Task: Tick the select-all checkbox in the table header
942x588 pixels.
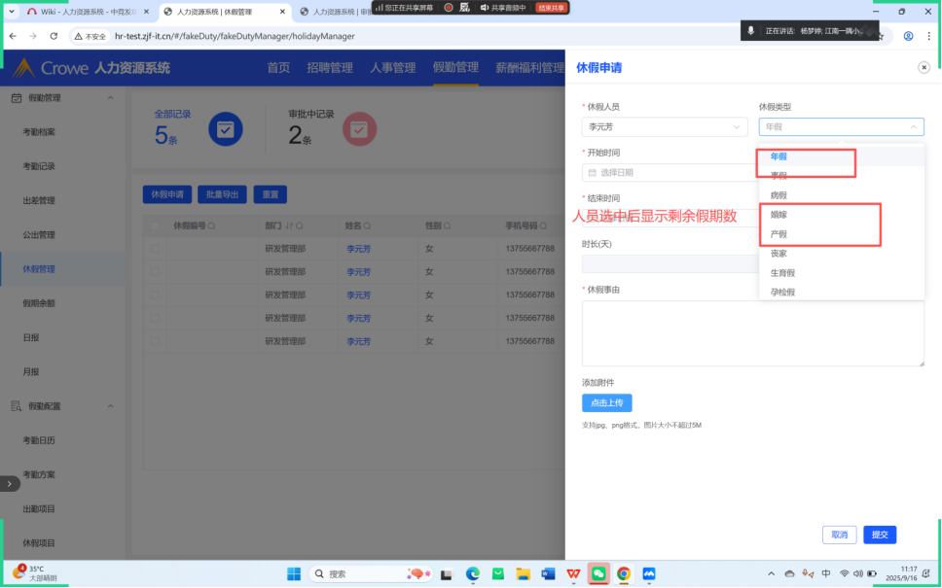Action: 155,226
